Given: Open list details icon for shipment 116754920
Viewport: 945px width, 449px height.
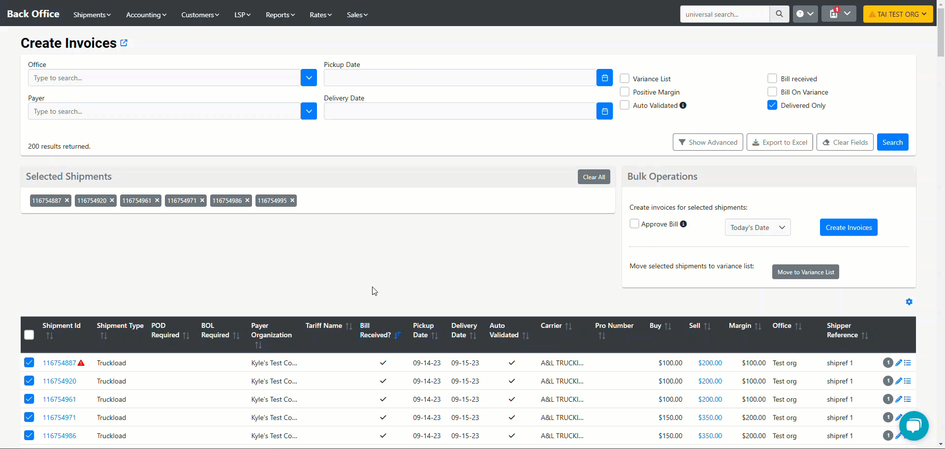Looking at the screenshot, I should pos(908,381).
